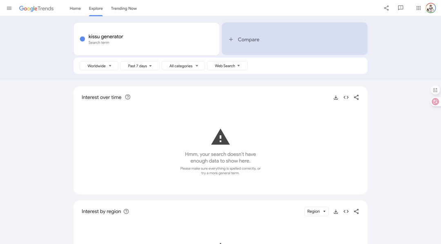Screen dimensions: 441x244
Task: Download Interest by region CSV
Action: (336, 211)
